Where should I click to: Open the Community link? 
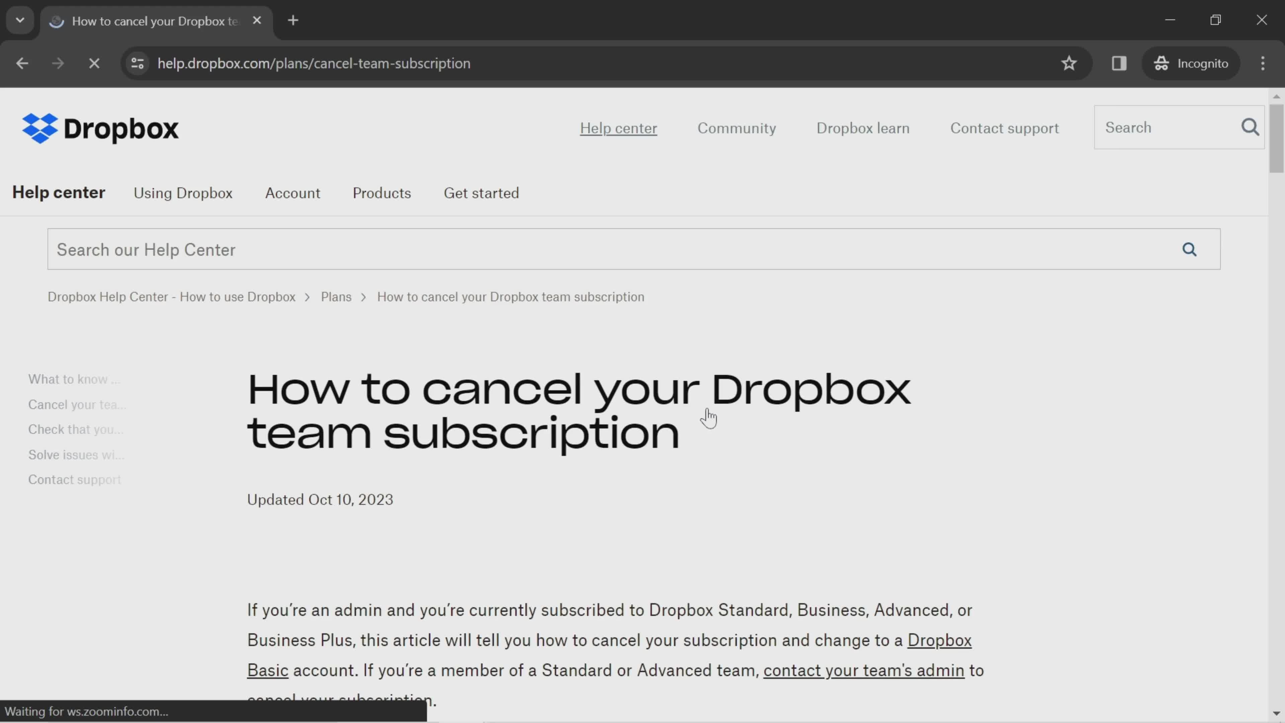pyautogui.click(x=736, y=128)
